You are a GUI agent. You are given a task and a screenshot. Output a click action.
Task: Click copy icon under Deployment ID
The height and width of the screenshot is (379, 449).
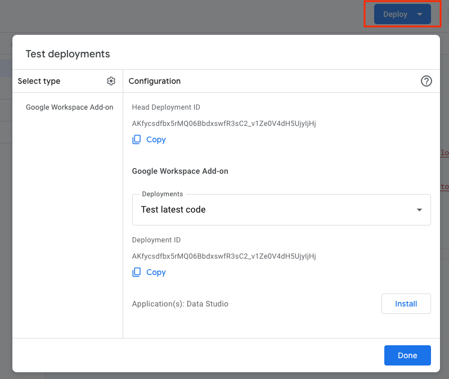click(x=137, y=272)
